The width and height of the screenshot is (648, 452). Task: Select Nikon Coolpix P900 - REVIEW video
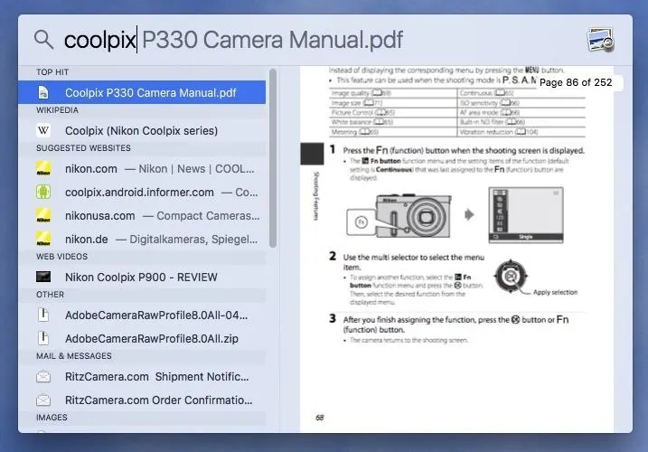tap(142, 277)
